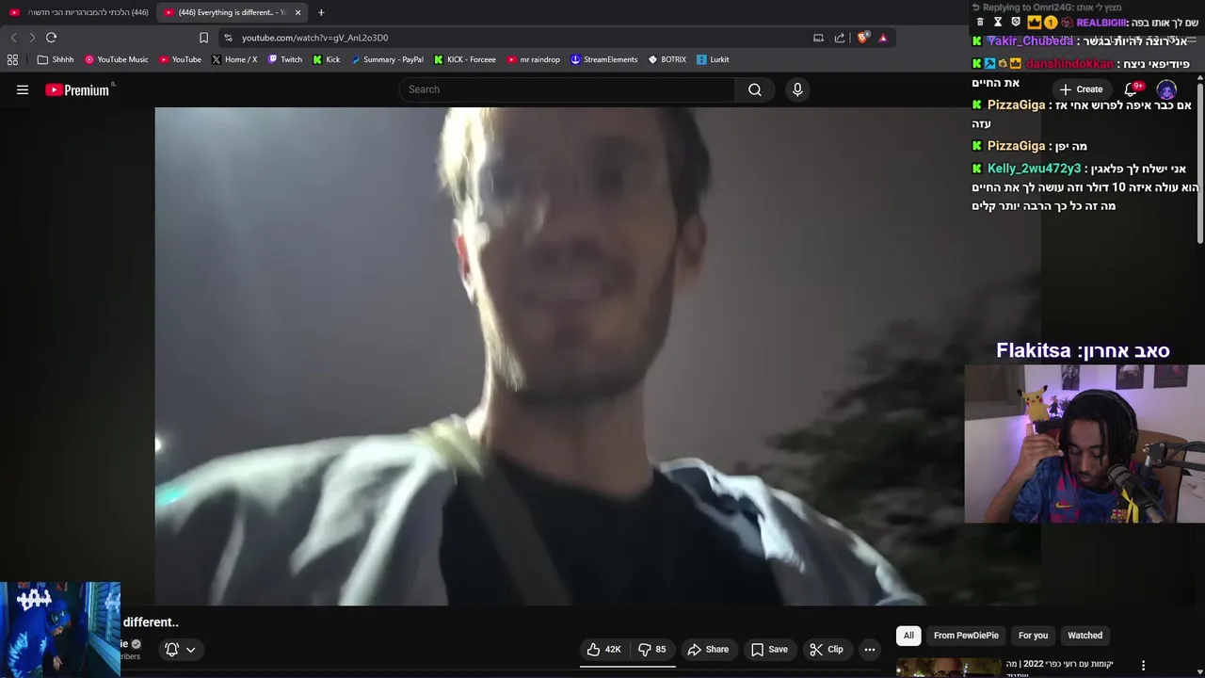Open YouTube notifications bell

[x=1133, y=89]
